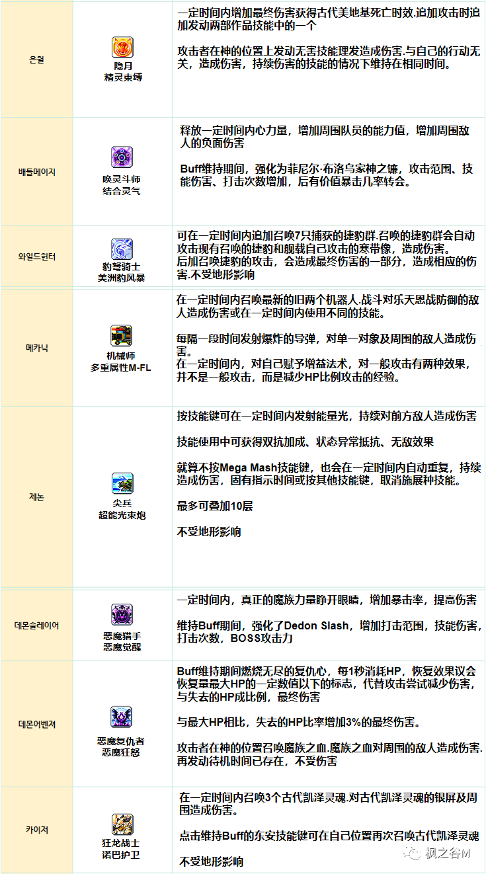
Task: Click '攻击者在神的位置上发动无害技能' paragraph
Action: [329, 58]
